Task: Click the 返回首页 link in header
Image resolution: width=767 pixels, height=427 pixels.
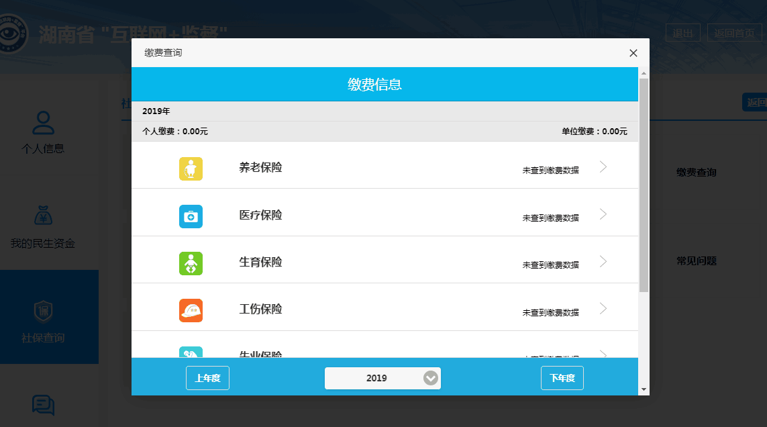Action: coord(734,33)
